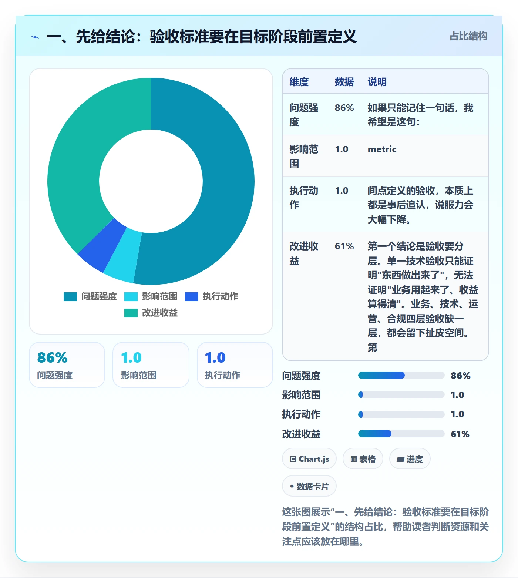Screen dimensions: 518x578
Task: Toggle the 执行动作 legend swatch
Action: [x=192, y=297]
